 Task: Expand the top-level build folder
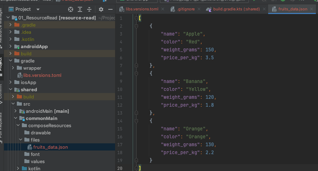[10, 54]
